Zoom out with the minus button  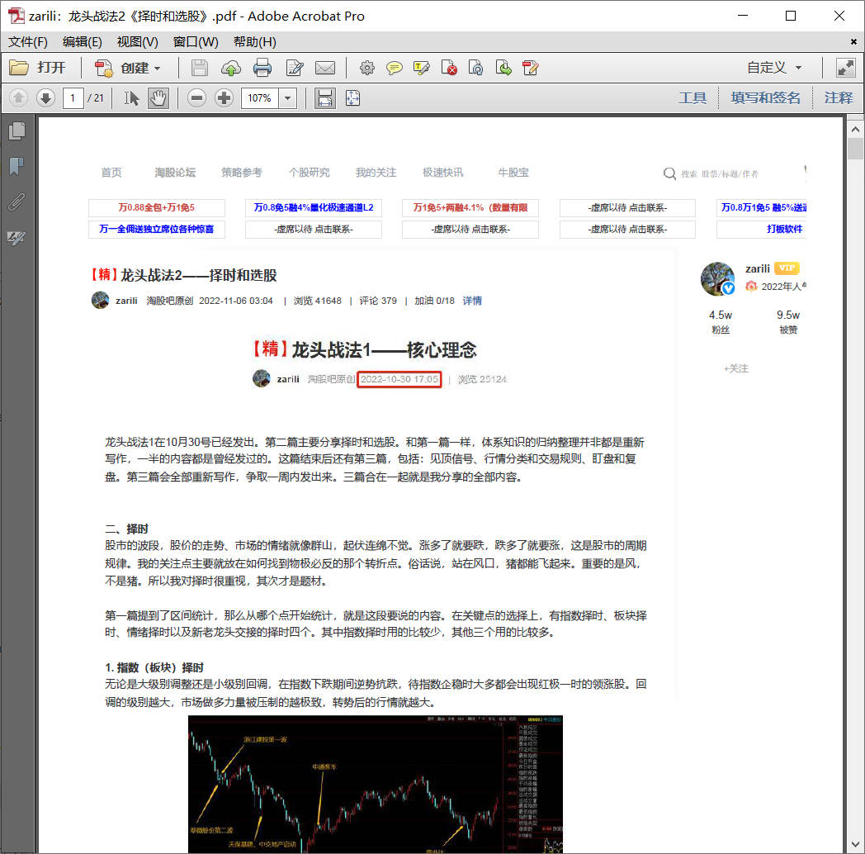click(x=196, y=98)
